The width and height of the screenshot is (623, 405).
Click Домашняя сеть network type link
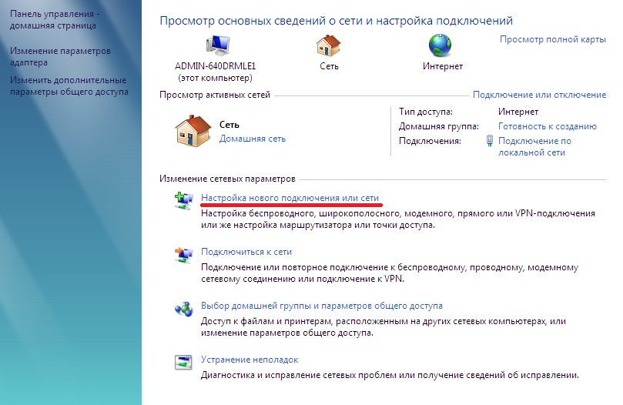click(253, 139)
